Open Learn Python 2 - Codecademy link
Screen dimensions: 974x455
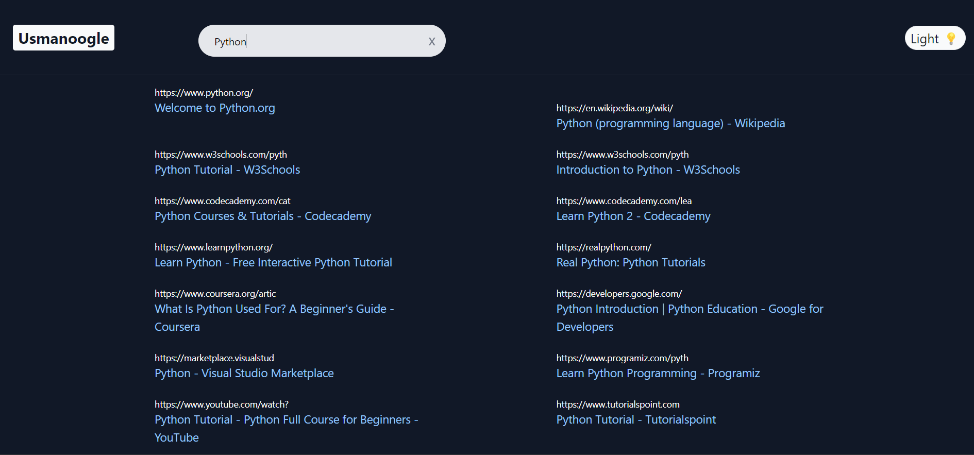point(633,216)
